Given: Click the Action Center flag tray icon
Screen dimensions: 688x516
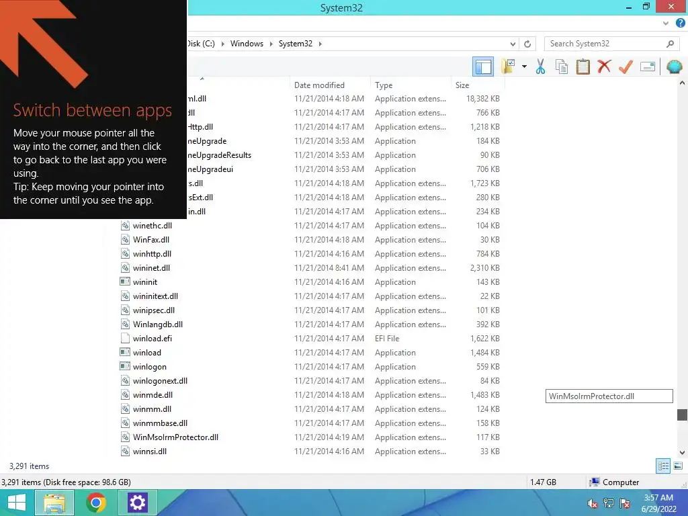Looking at the screenshot, I should [625, 504].
